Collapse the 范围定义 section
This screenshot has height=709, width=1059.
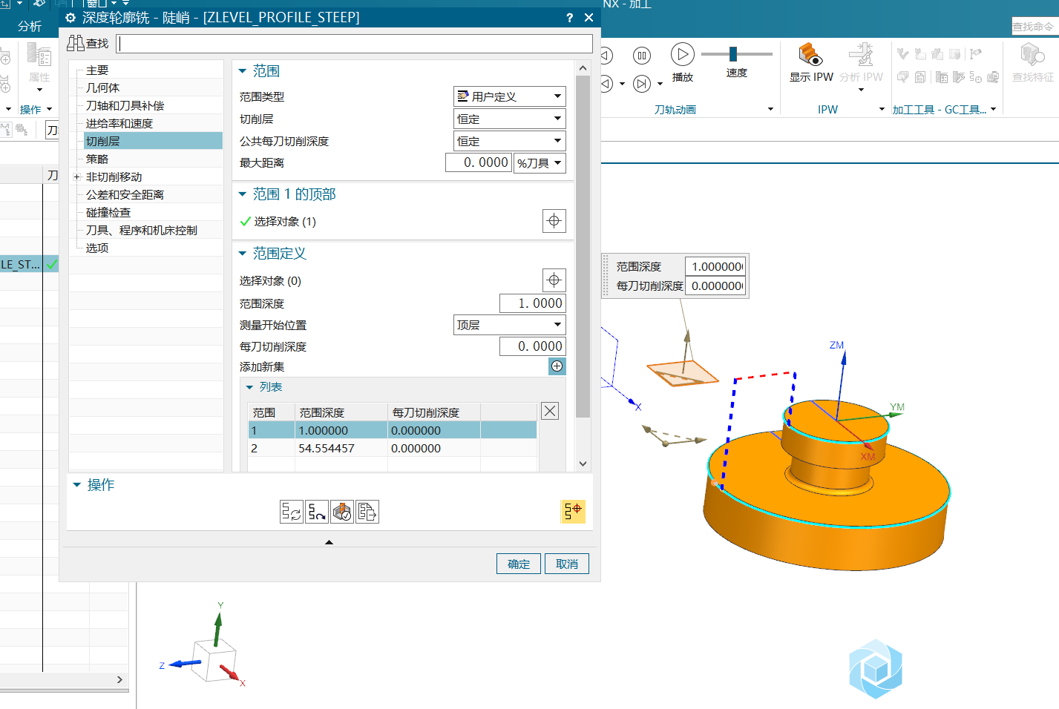pos(242,254)
